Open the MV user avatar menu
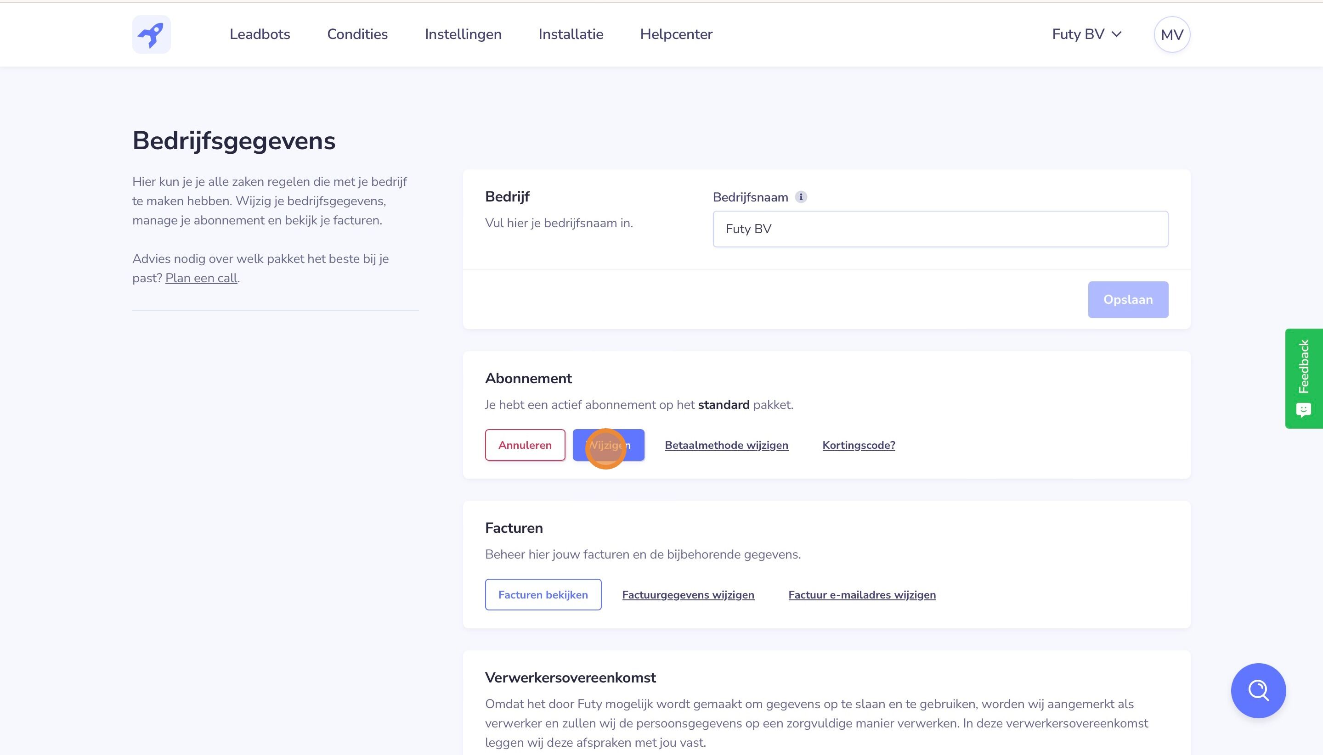The height and width of the screenshot is (755, 1323). [x=1171, y=35]
